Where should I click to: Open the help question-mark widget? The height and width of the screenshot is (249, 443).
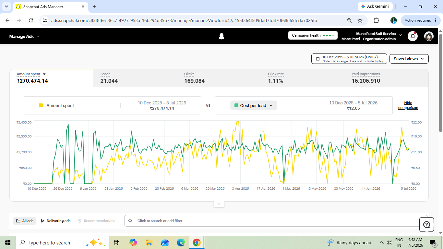click(426, 224)
